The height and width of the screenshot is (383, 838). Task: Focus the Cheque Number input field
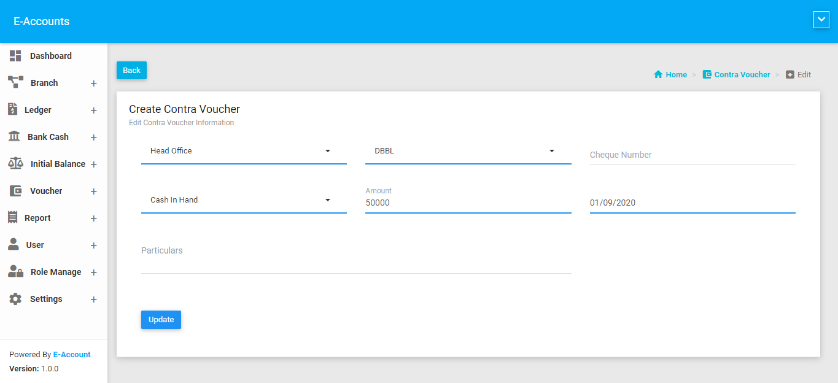pos(692,155)
